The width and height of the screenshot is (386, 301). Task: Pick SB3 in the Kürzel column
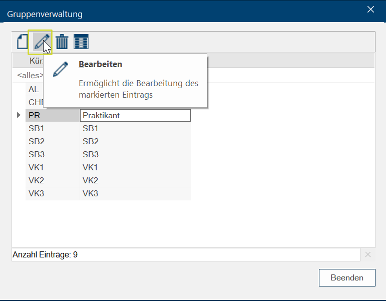click(52, 154)
